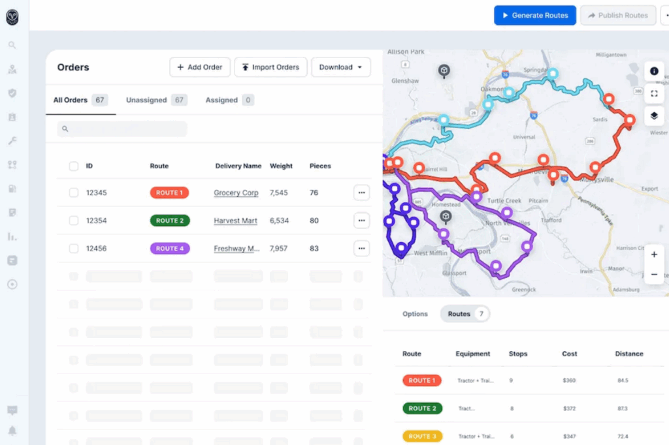Tick the checkbox for order 12354

[x=74, y=221]
